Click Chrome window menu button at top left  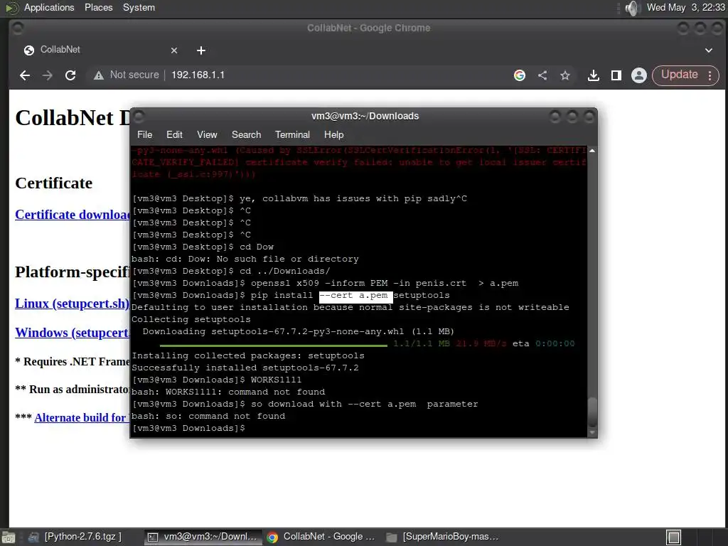click(x=18, y=28)
